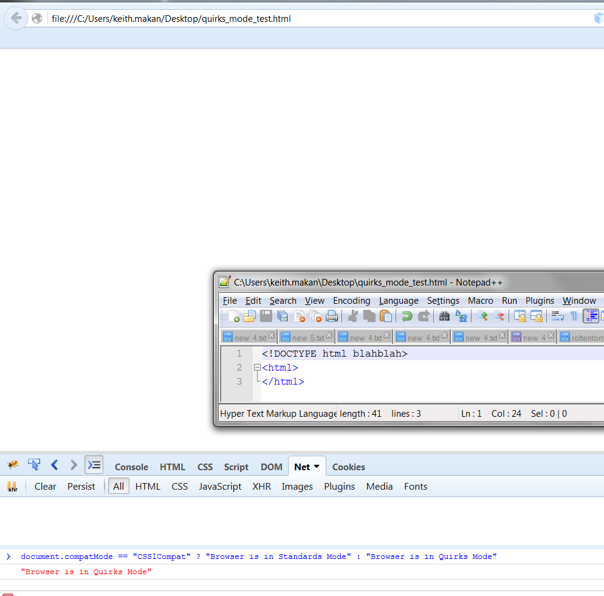
Task: Toggle the break on XHR icon
Action: (x=12, y=487)
